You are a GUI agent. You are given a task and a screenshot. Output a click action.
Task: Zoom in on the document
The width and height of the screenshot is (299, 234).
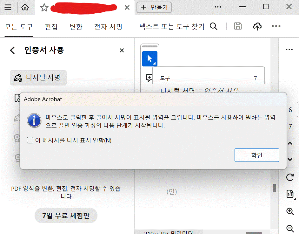pyautogui.click(x=290, y=211)
